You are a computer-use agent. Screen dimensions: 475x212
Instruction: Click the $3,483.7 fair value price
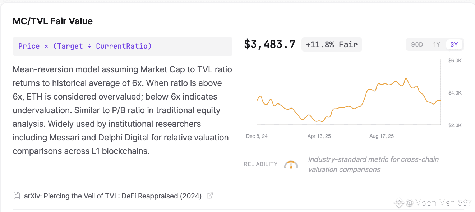pos(270,44)
